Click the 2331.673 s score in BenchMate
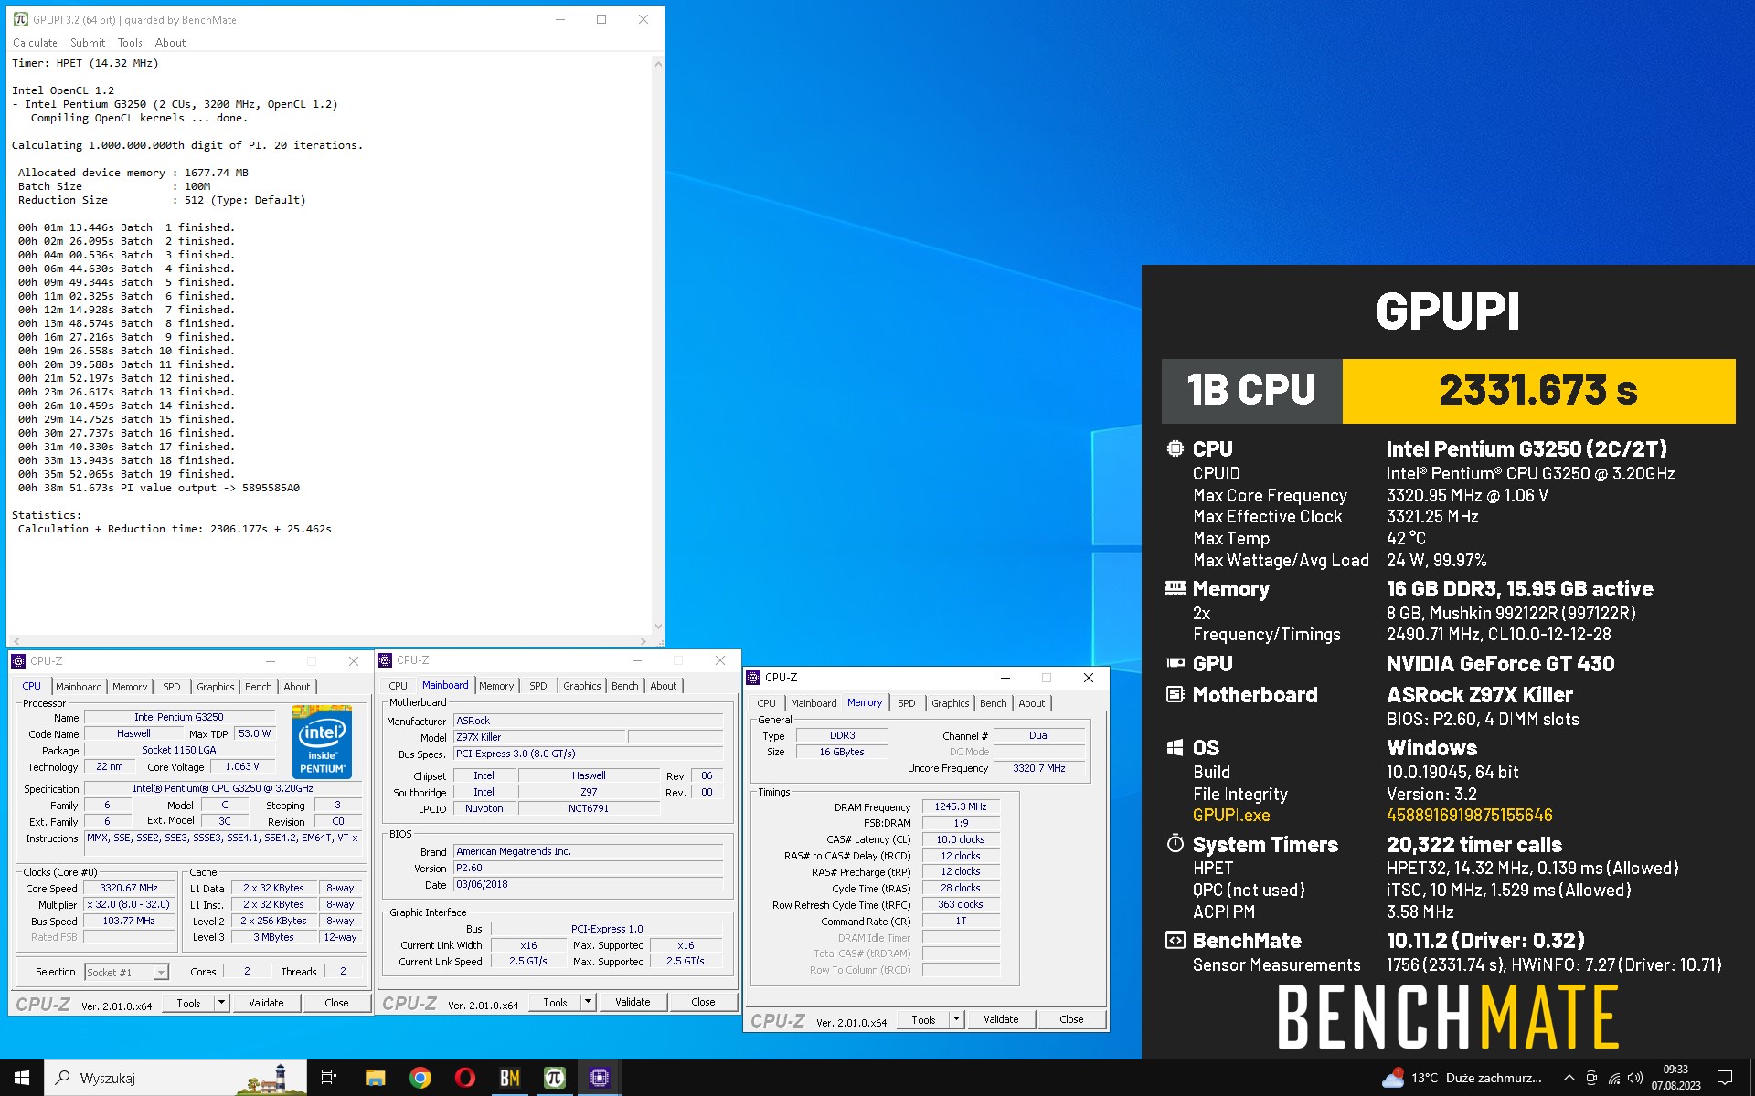This screenshot has width=1755, height=1096. coord(1538,391)
